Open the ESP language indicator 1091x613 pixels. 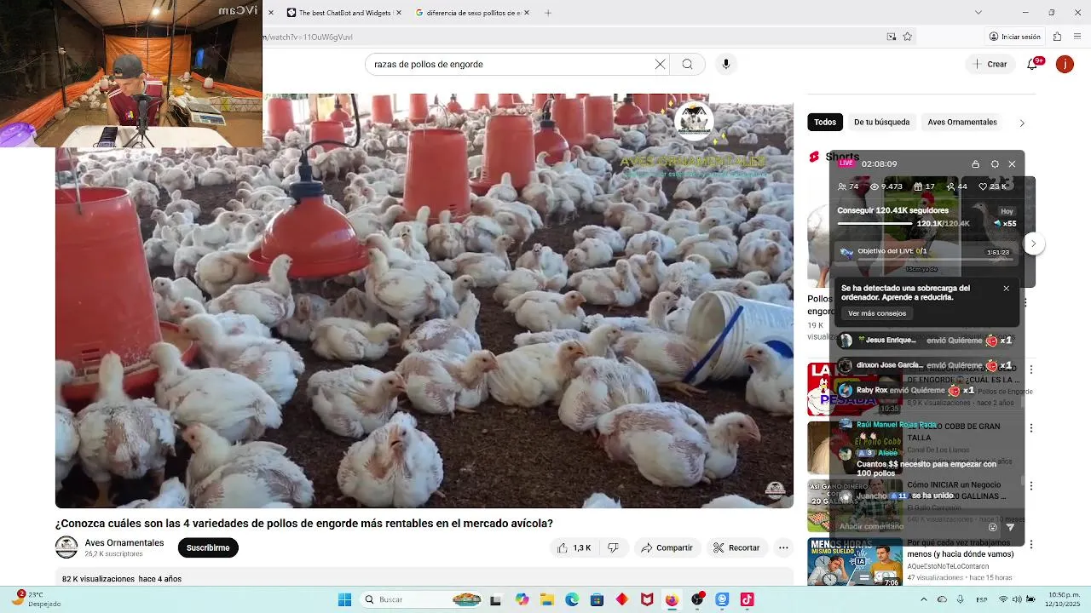point(982,599)
